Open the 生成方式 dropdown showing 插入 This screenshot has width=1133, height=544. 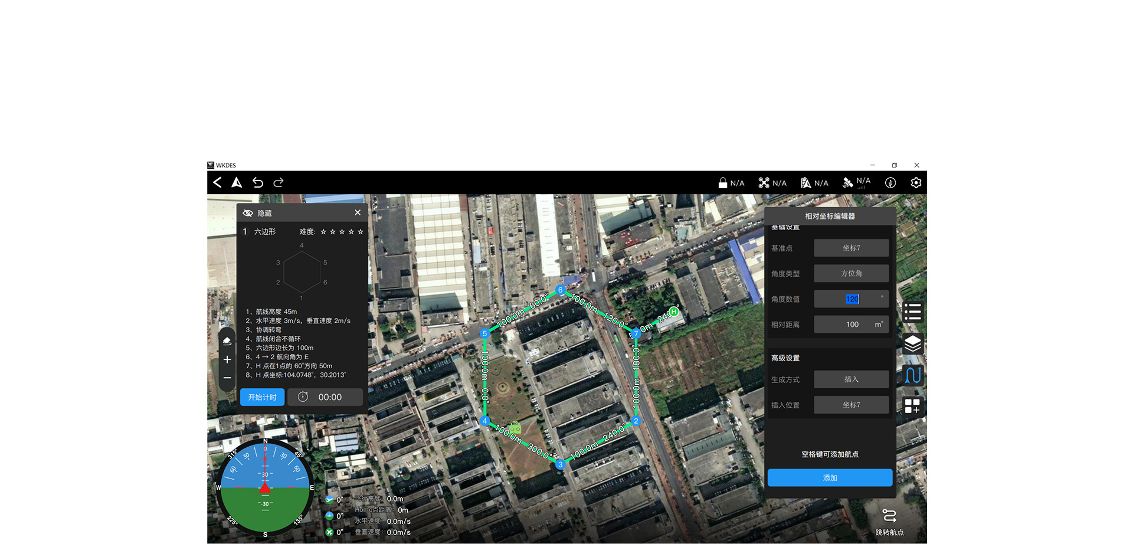[851, 379]
